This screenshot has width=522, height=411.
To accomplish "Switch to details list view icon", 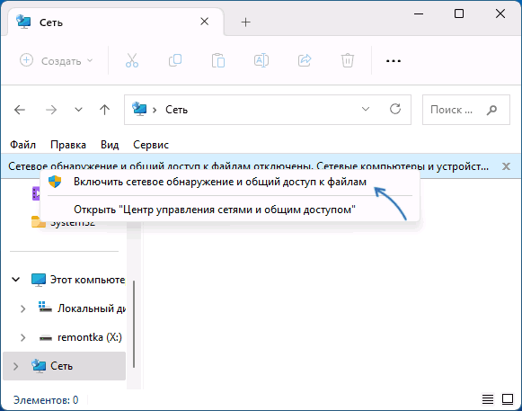I will 488,399.
